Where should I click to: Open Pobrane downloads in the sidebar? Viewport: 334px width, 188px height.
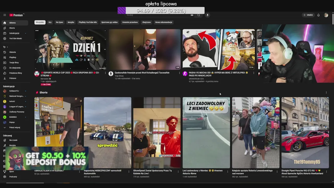click(15, 78)
